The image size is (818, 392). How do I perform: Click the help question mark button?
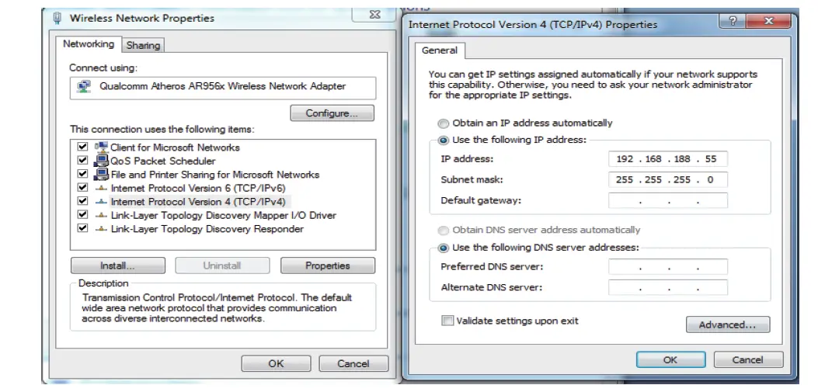point(732,22)
